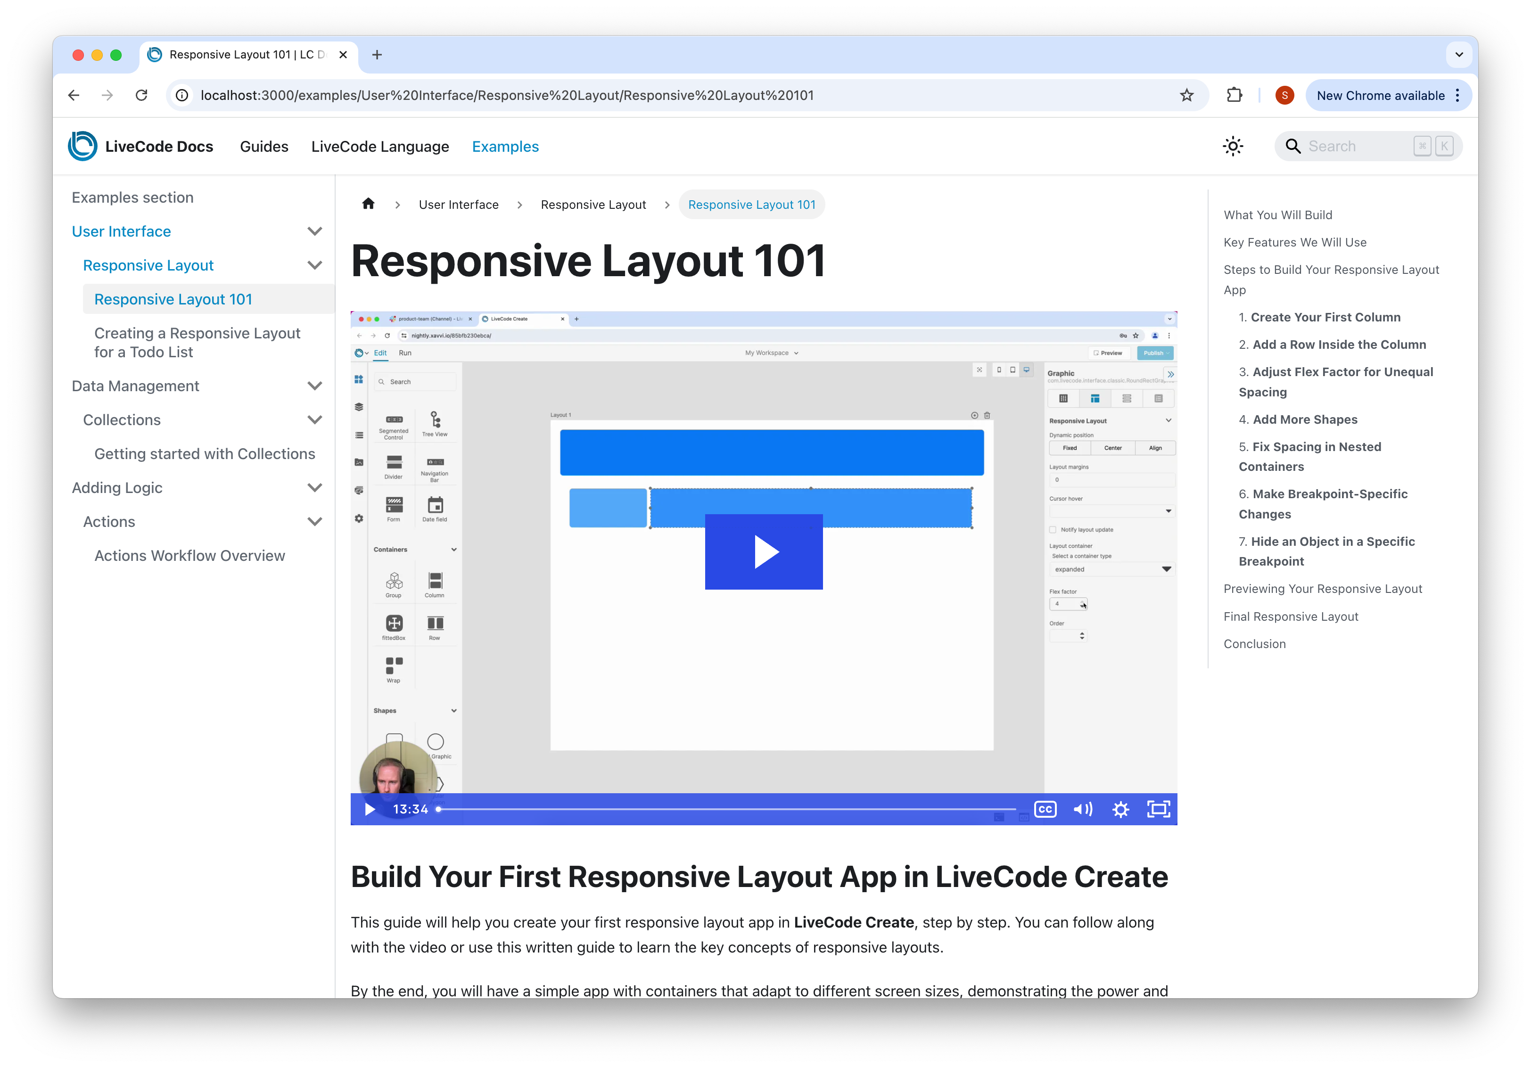Enter fullscreen video mode

tap(1158, 809)
